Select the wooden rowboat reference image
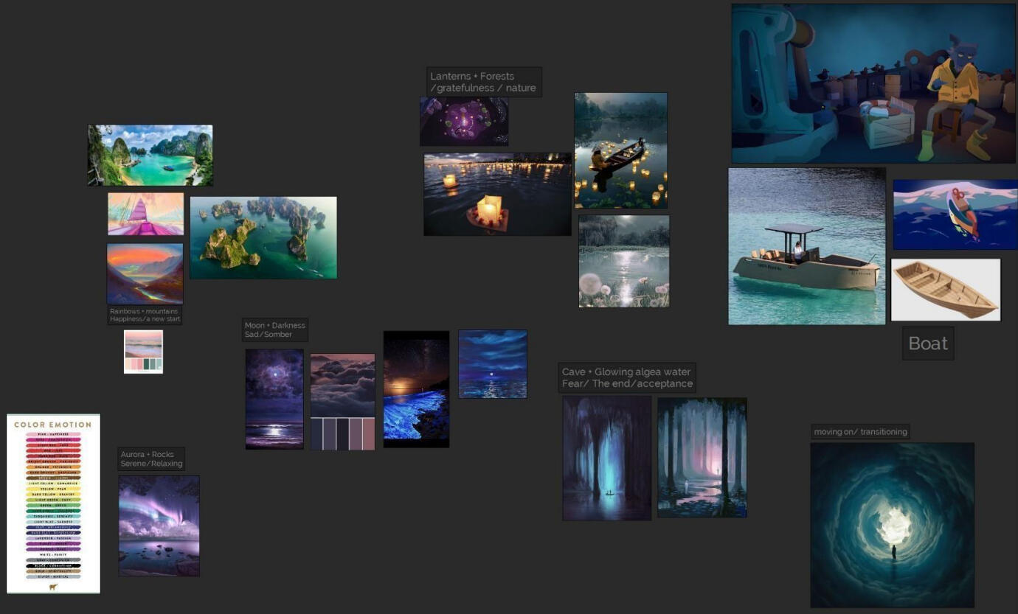This screenshot has height=614, width=1018. tap(946, 289)
